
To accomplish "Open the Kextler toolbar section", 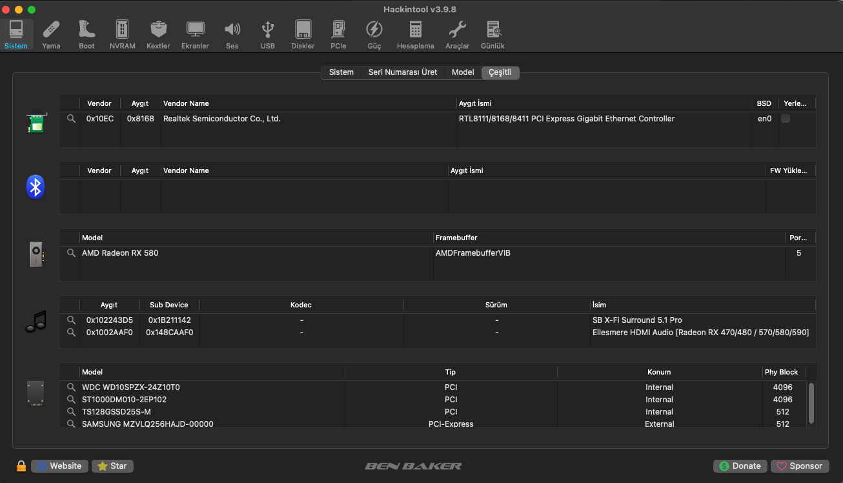I will pyautogui.click(x=158, y=35).
